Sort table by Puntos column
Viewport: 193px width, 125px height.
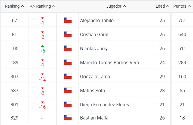[182, 6]
